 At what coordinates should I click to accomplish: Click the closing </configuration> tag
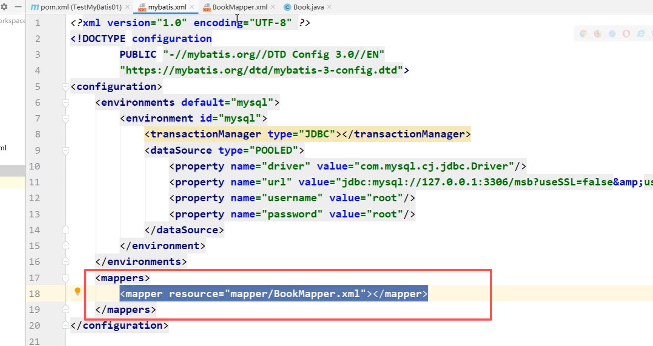click(x=120, y=325)
